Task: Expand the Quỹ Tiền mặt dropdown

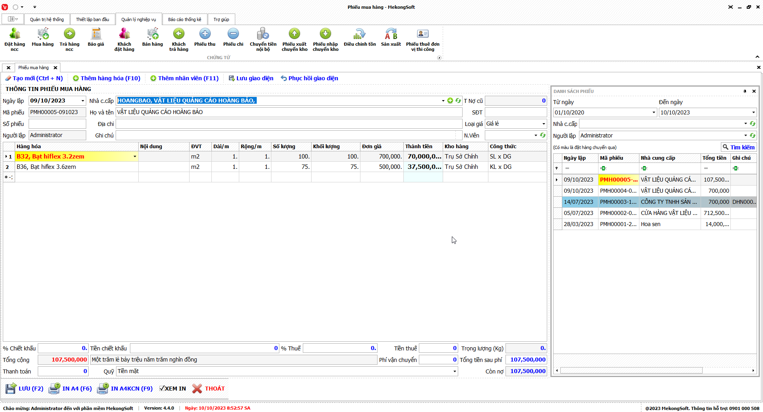Action: [455, 371]
